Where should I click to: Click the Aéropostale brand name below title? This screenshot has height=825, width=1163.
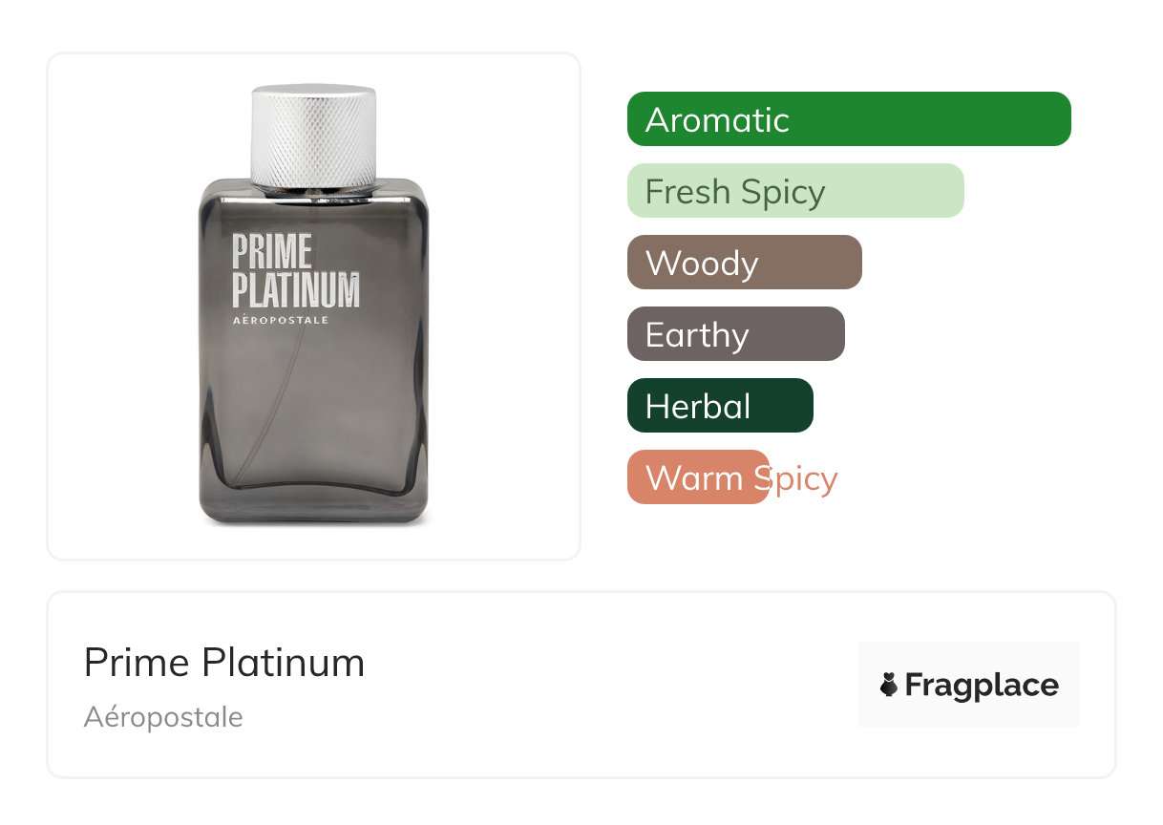coord(163,717)
